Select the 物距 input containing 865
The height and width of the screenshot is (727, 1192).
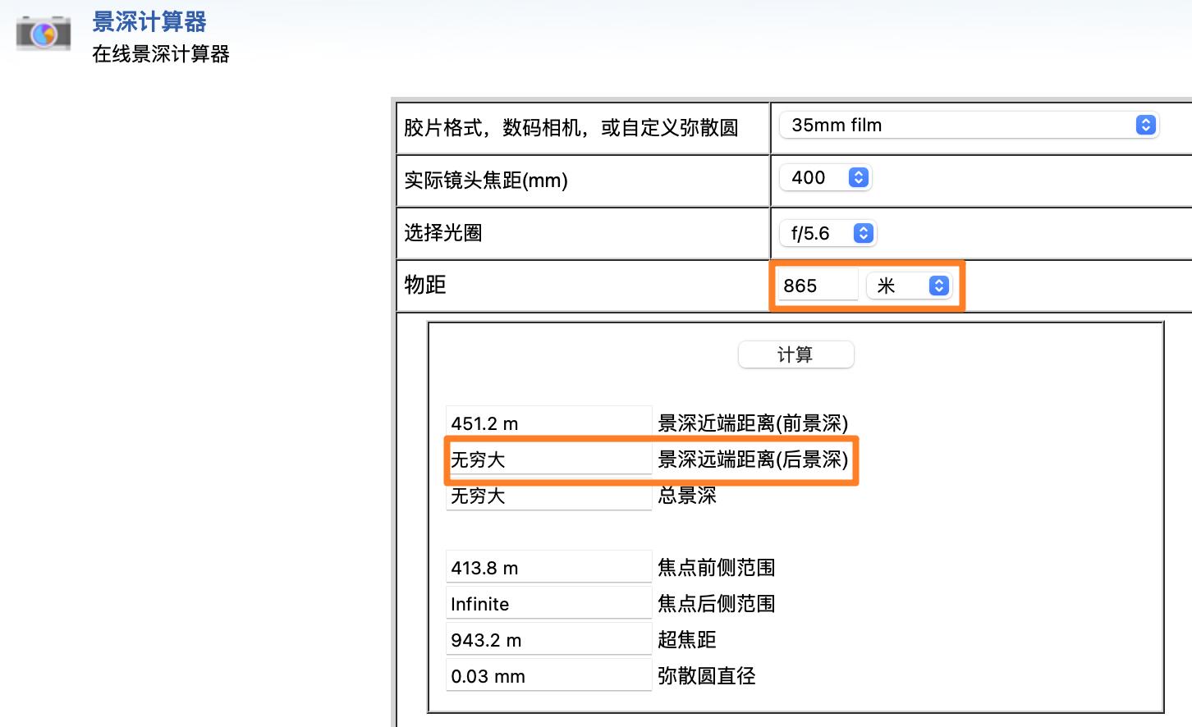[816, 285]
